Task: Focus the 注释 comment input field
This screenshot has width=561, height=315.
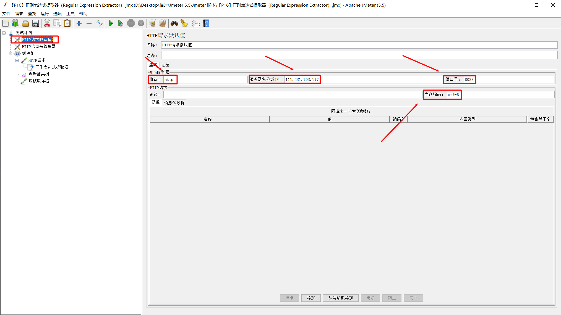Action: (359, 55)
